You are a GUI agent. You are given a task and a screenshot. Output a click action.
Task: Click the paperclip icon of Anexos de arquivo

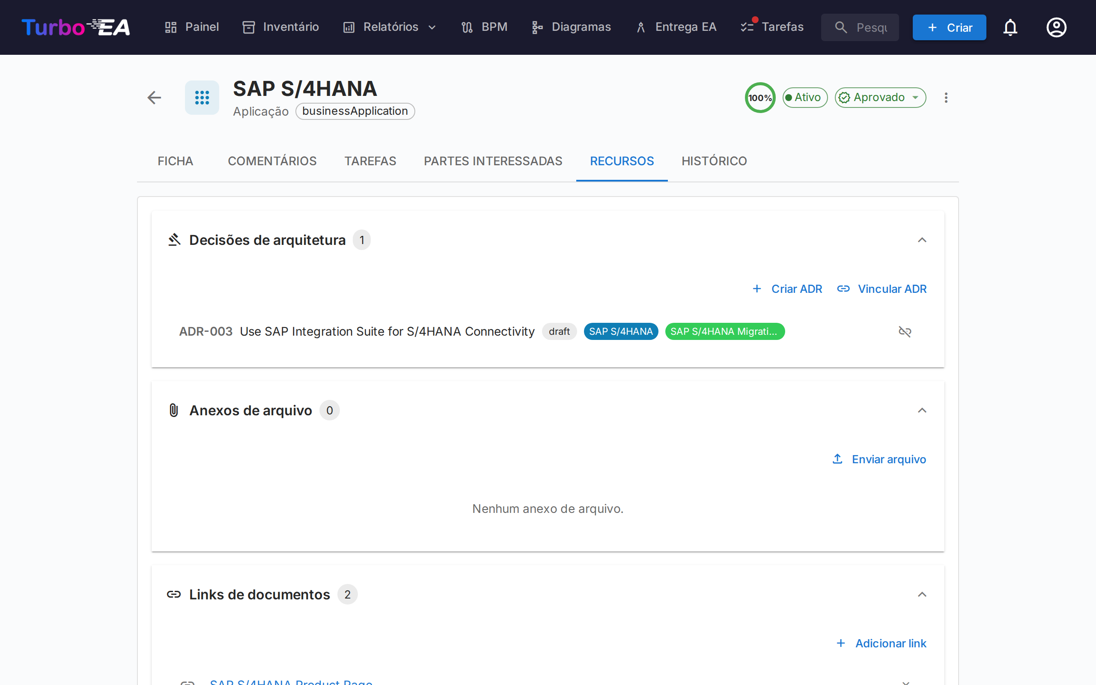click(174, 410)
